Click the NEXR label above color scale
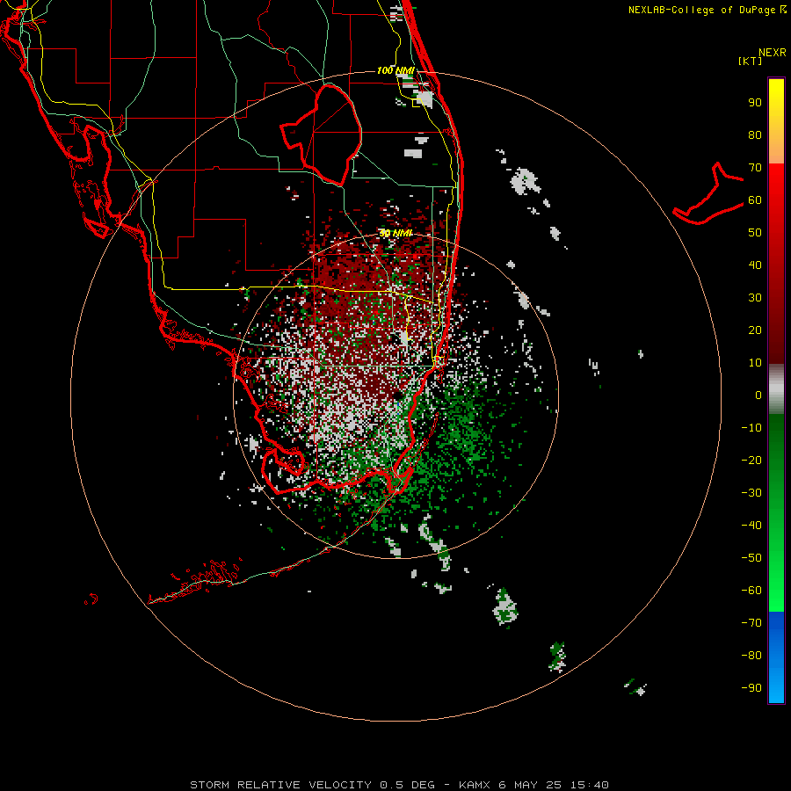The image size is (791, 791). pyautogui.click(x=773, y=53)
